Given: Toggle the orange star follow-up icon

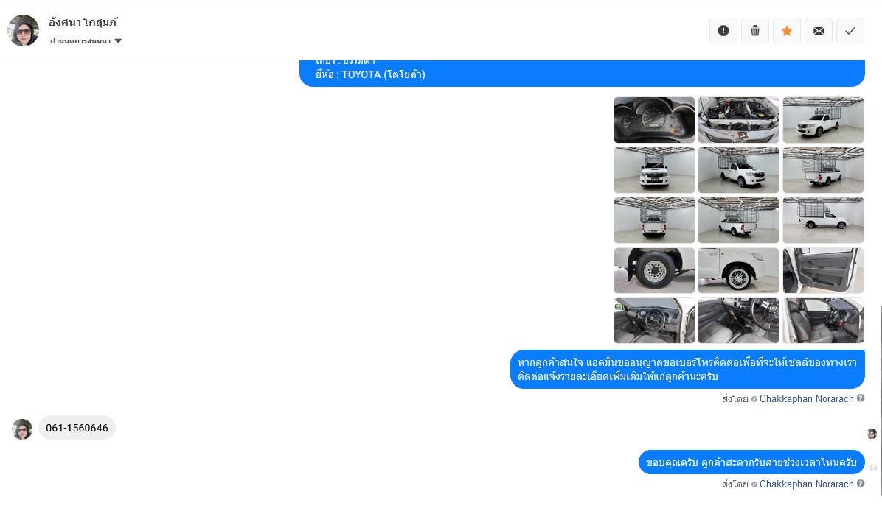Looking at the screenshot, I should pos(787,31).
